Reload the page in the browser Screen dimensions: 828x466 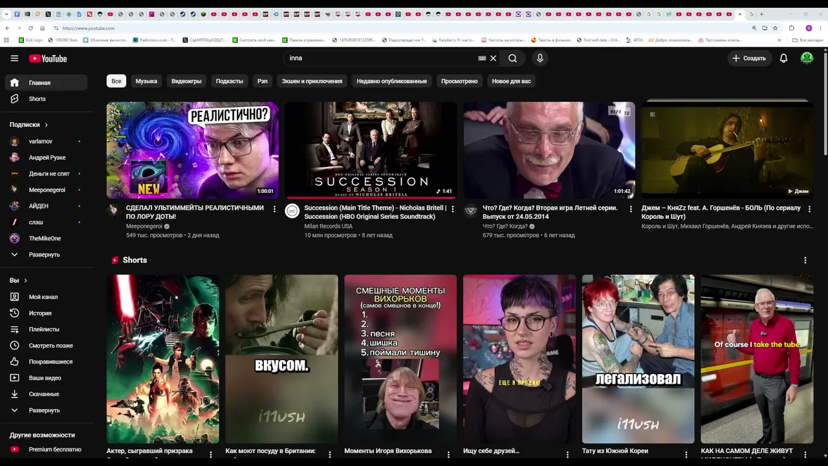(30, 28)
